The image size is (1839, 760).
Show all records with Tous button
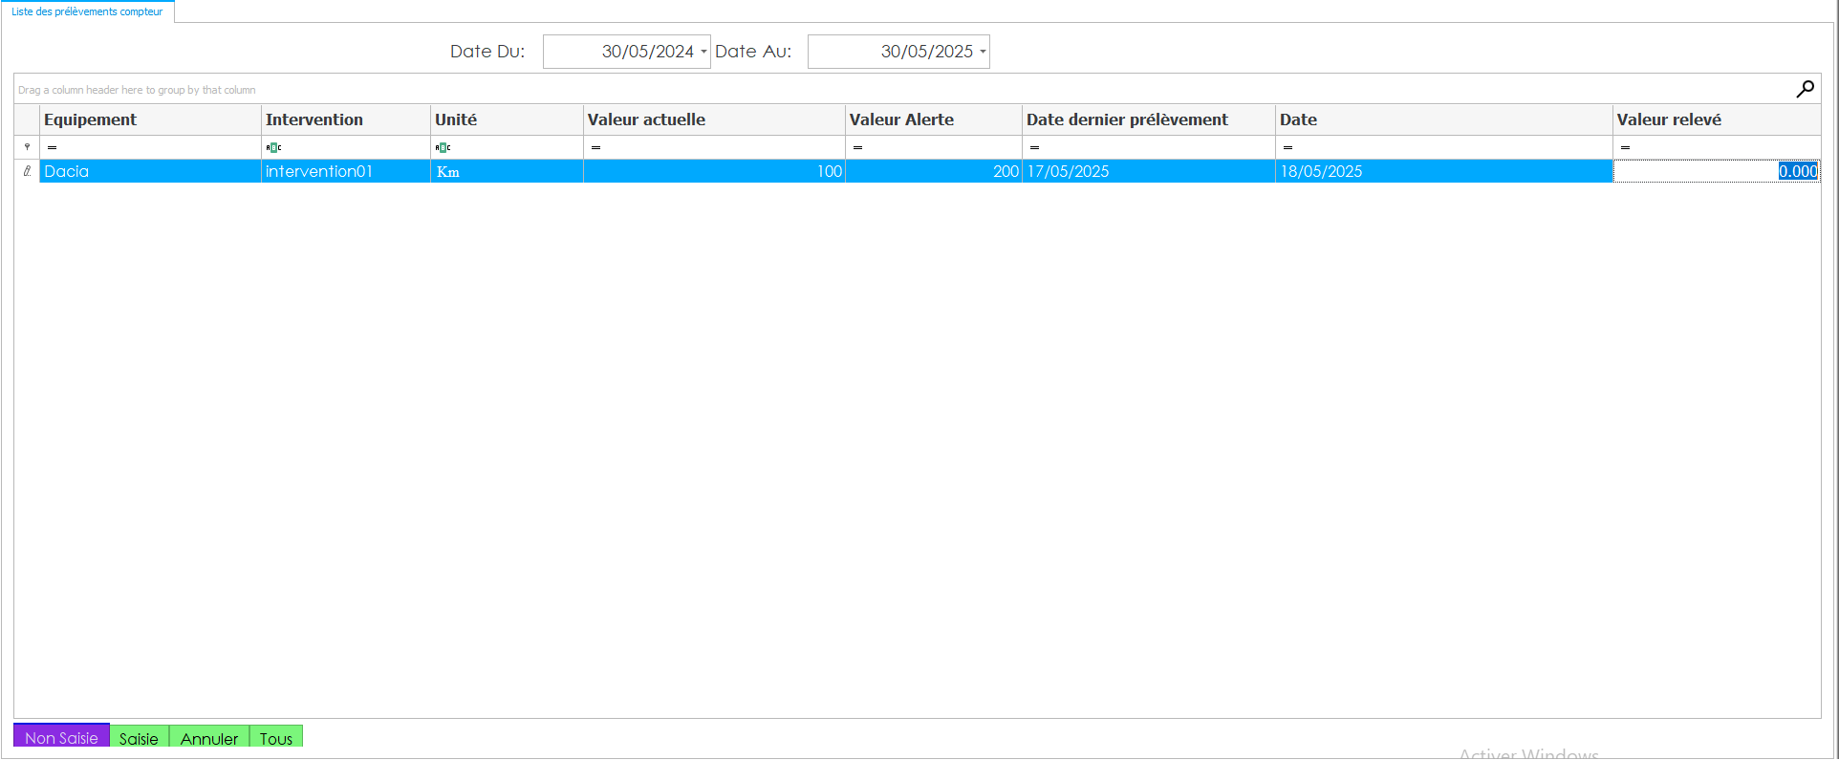click(275, 738)
